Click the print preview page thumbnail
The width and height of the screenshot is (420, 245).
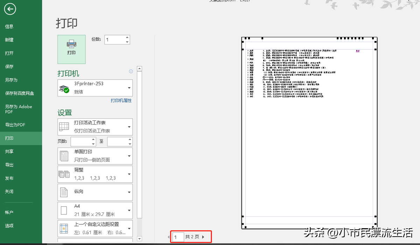309,133
